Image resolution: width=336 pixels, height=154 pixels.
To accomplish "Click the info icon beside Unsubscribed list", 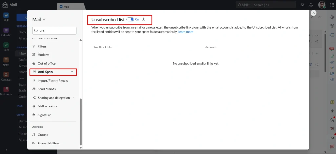I will (x=143, y=20).
